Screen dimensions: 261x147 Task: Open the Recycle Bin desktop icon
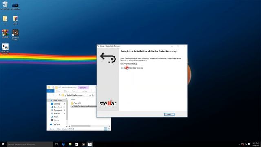click(x=5, y=5)
